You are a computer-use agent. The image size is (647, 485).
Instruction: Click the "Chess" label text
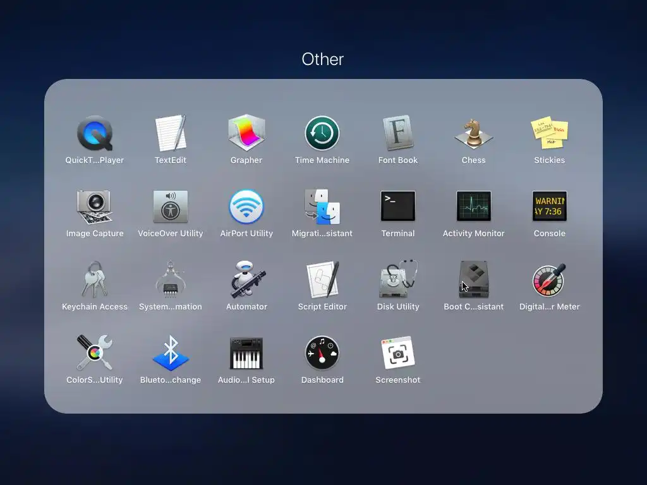click(x=474, y=160)
